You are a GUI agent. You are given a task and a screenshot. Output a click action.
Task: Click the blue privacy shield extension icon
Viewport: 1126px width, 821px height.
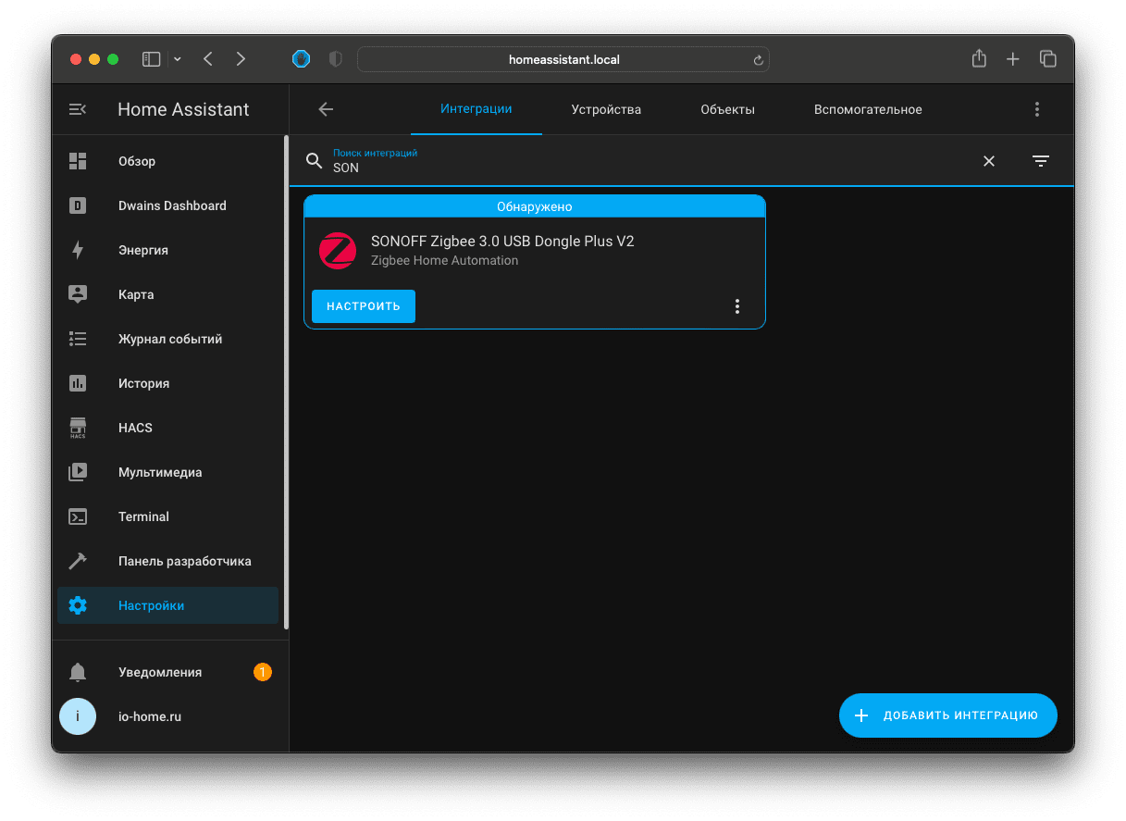(x=302, y=59)
